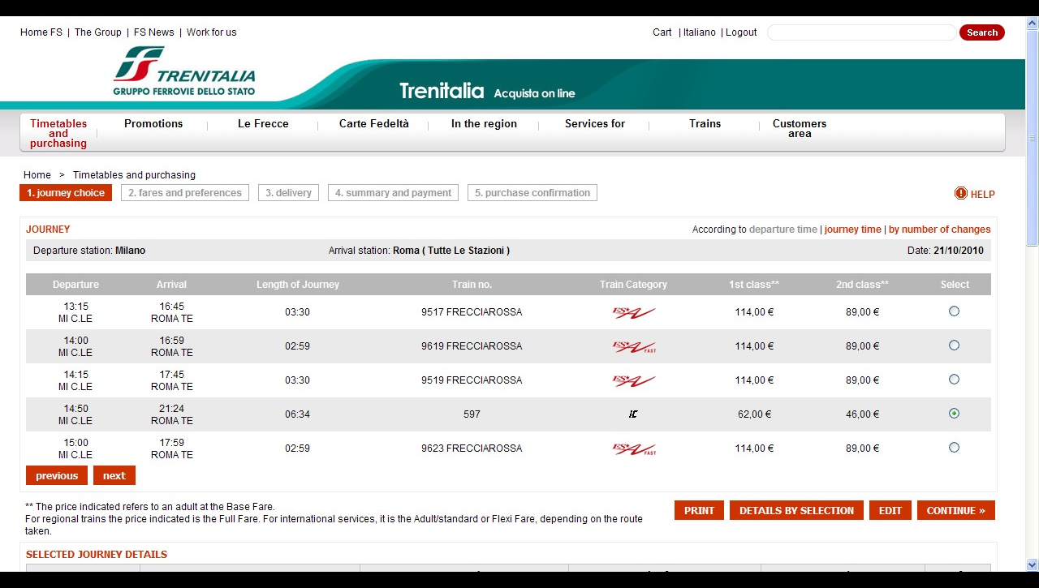Screen dimensions: 1039x588
Task: Select the 14:00 departure radio button
Action: point(954,346)
